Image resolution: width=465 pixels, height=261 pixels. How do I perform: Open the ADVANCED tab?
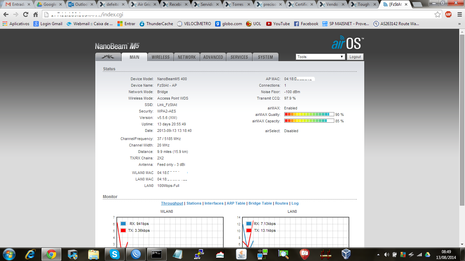[213, 57]
